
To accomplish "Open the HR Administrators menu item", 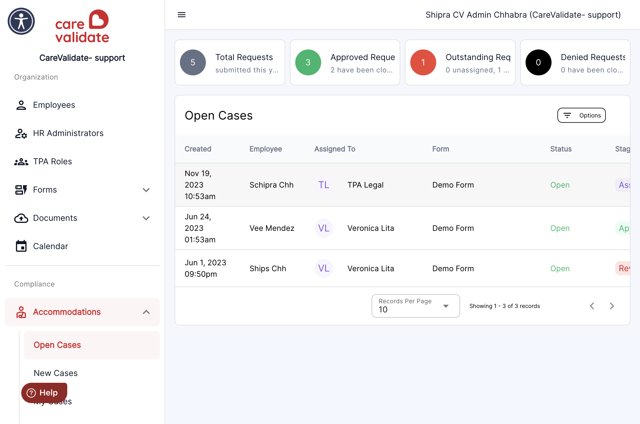I will tap(82, 133).
